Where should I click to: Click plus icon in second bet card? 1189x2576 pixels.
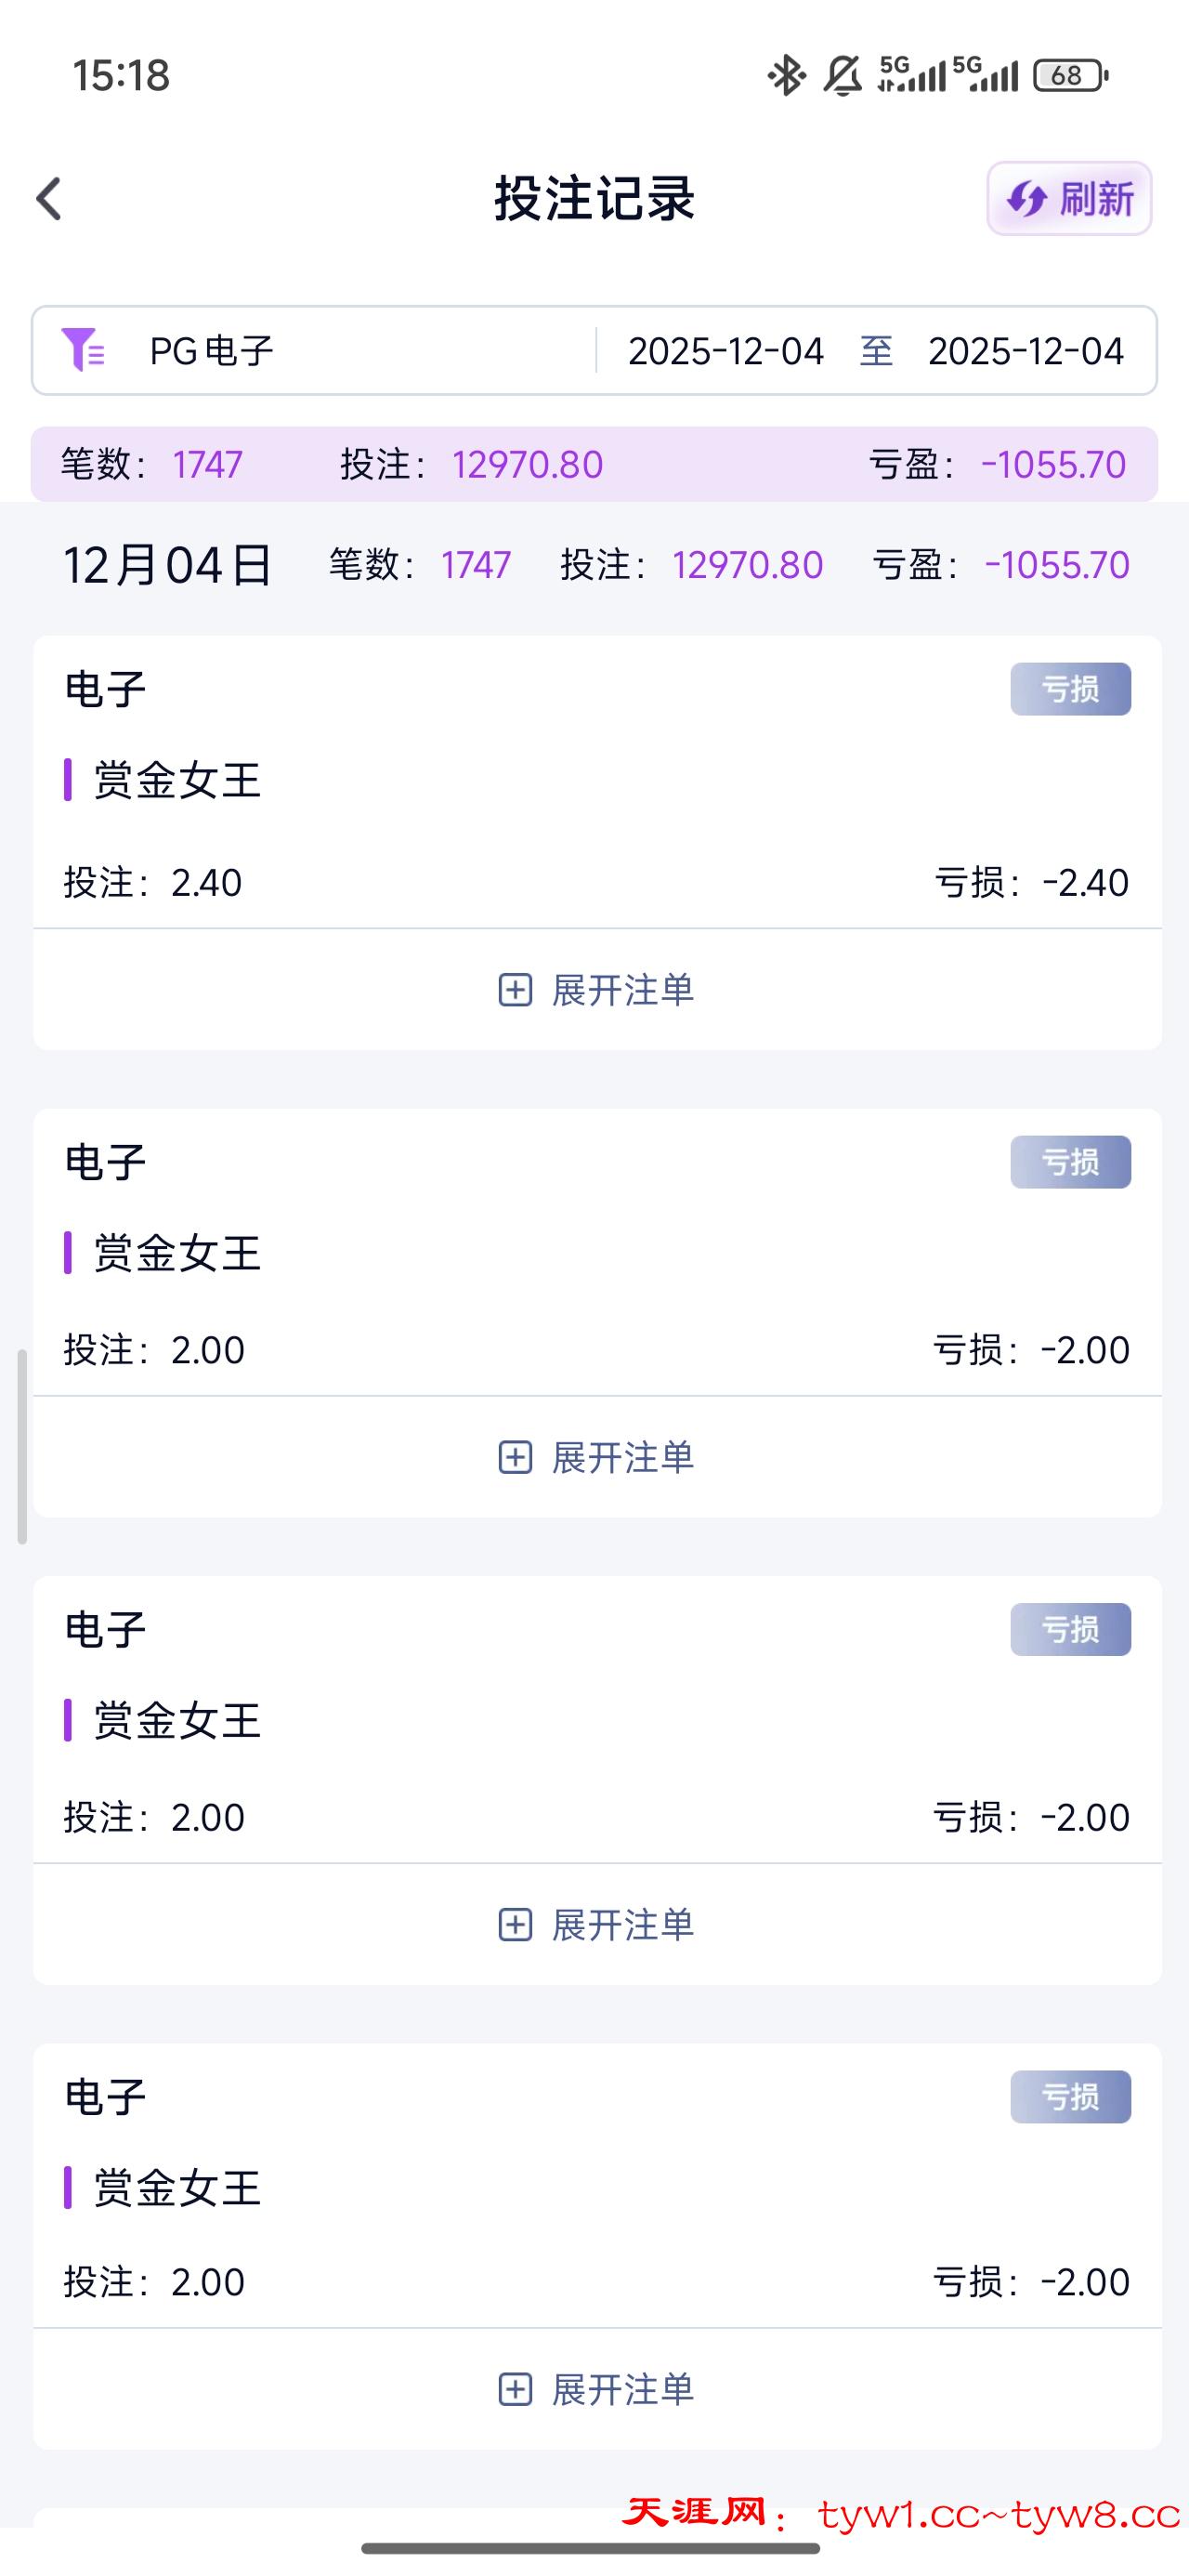click(x=515, y=1457)
